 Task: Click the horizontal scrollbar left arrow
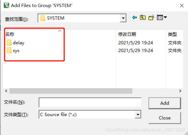click(x=6, y=91)
